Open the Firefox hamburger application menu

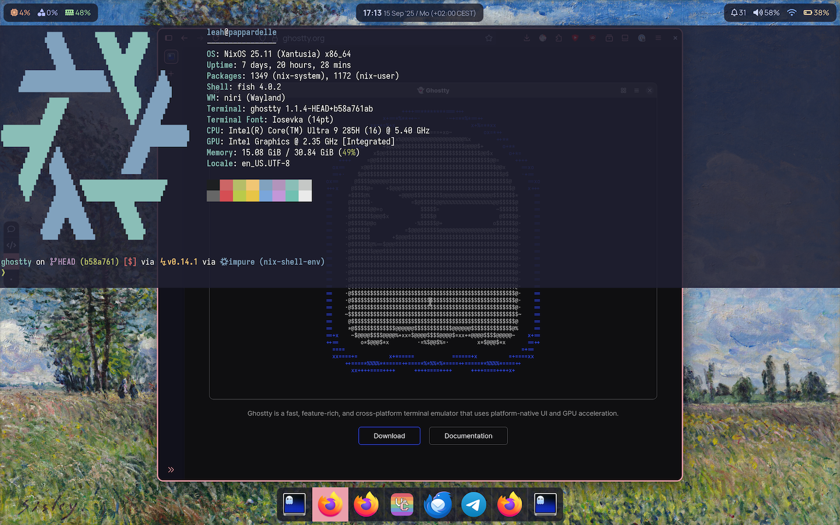[658, 38]
